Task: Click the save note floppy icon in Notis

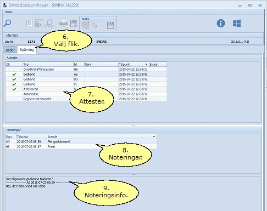Action: tap(110, 25)
